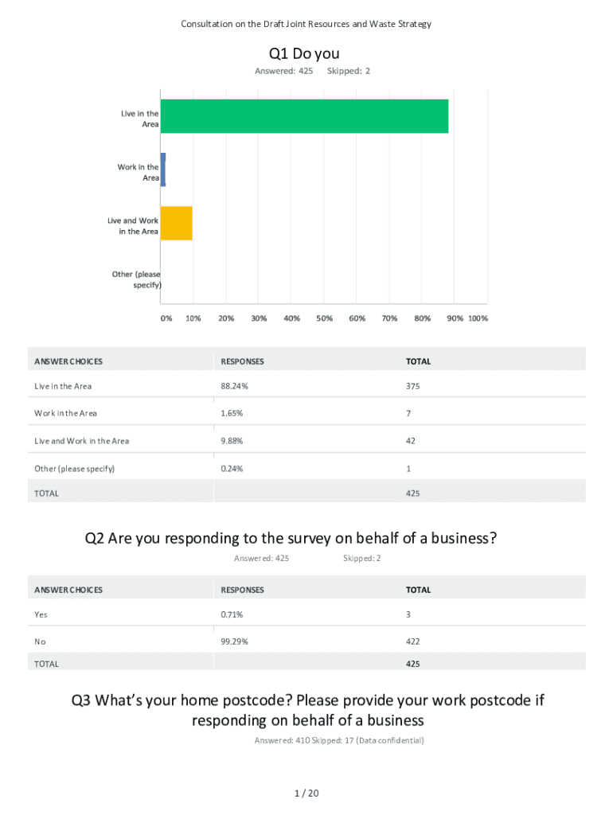
Task: Click the total value 375 in Q1 table
Action: [412, 386]
